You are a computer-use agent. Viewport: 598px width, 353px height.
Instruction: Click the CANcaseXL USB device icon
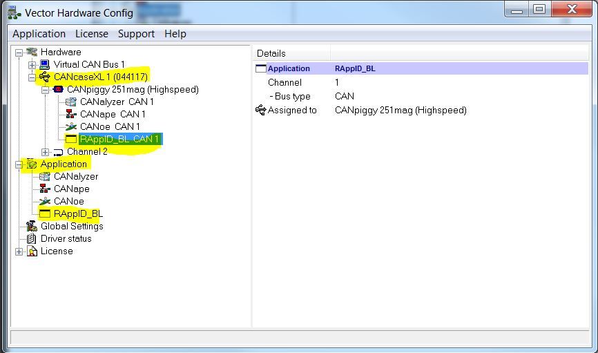45,77
